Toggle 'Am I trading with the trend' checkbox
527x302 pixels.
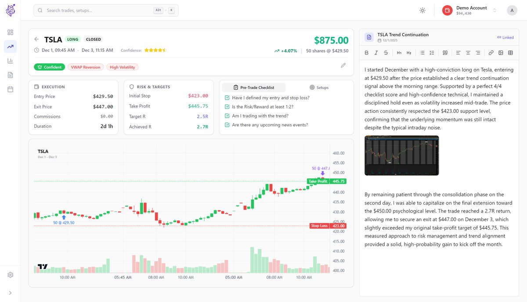pyautogui.click(x=227, y=116)
